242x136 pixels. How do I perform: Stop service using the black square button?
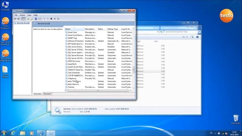coord(51,19)
